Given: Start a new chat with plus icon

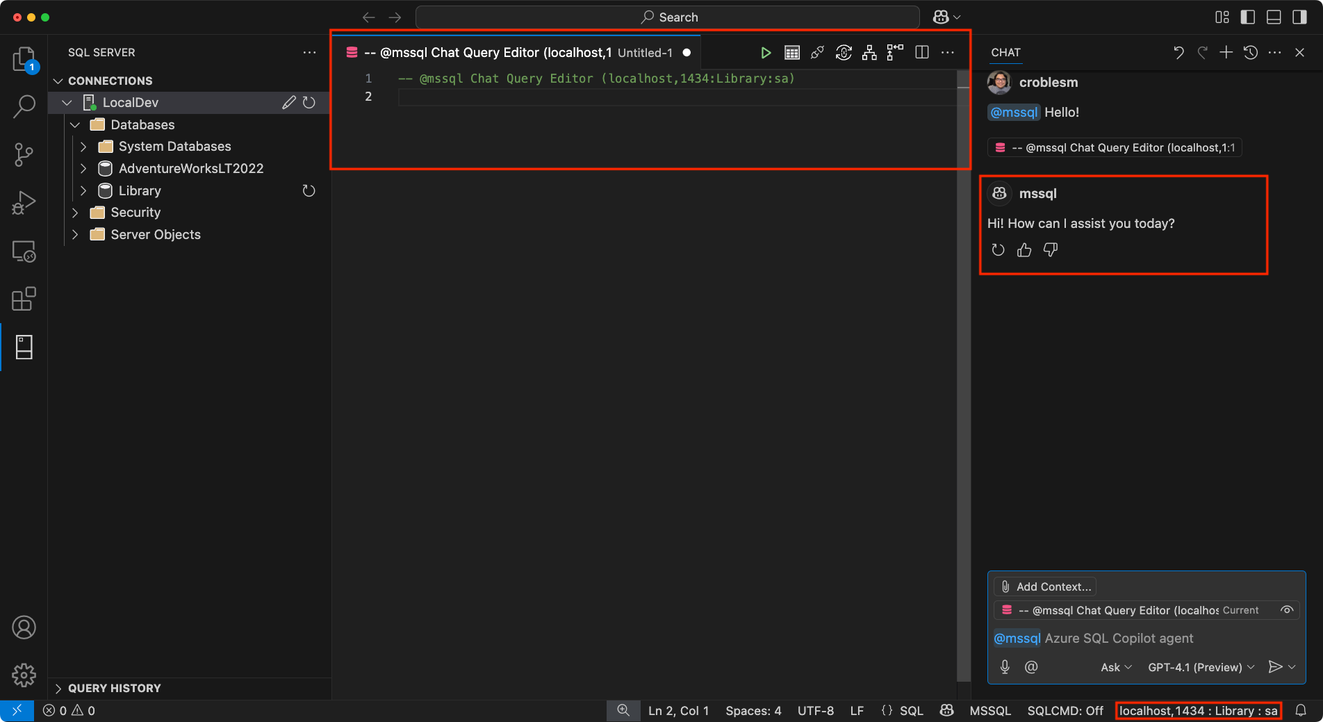Looking at the screenshot, I should 1226,53.
